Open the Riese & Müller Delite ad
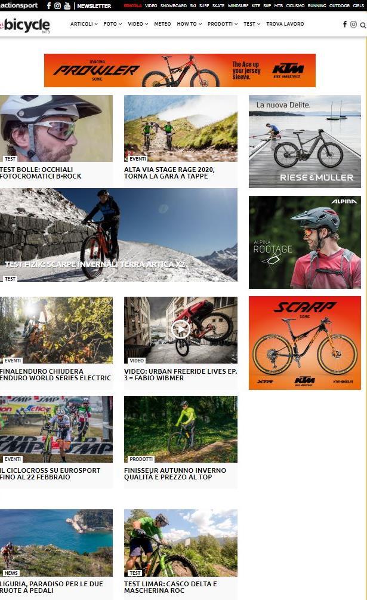Screen dimensions: 367x600 point(305,141)
